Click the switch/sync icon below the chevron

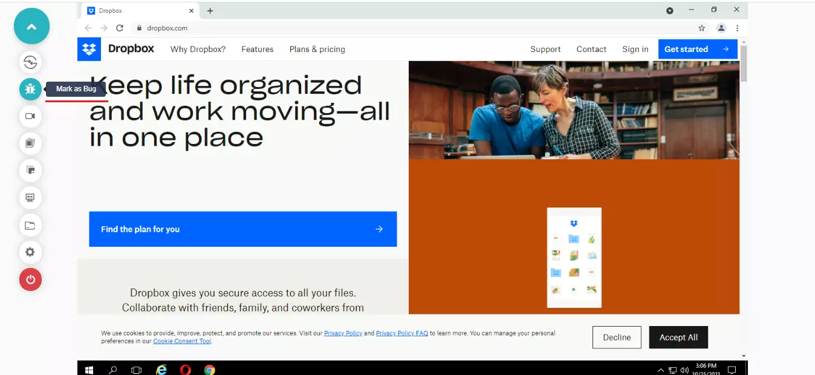click(x=31, y=62)
